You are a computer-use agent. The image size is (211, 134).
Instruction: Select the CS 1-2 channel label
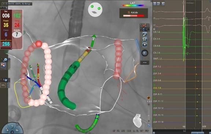coord(157,32)
